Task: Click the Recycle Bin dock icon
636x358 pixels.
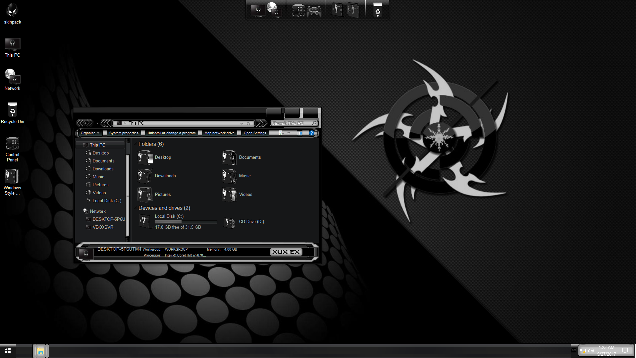Action: [378, 10]
